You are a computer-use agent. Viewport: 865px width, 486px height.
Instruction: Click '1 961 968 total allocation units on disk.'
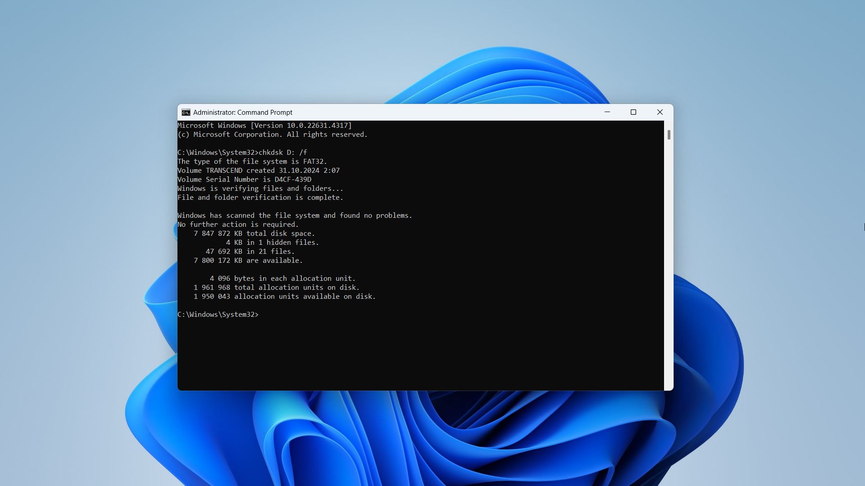tap(277, 288)
